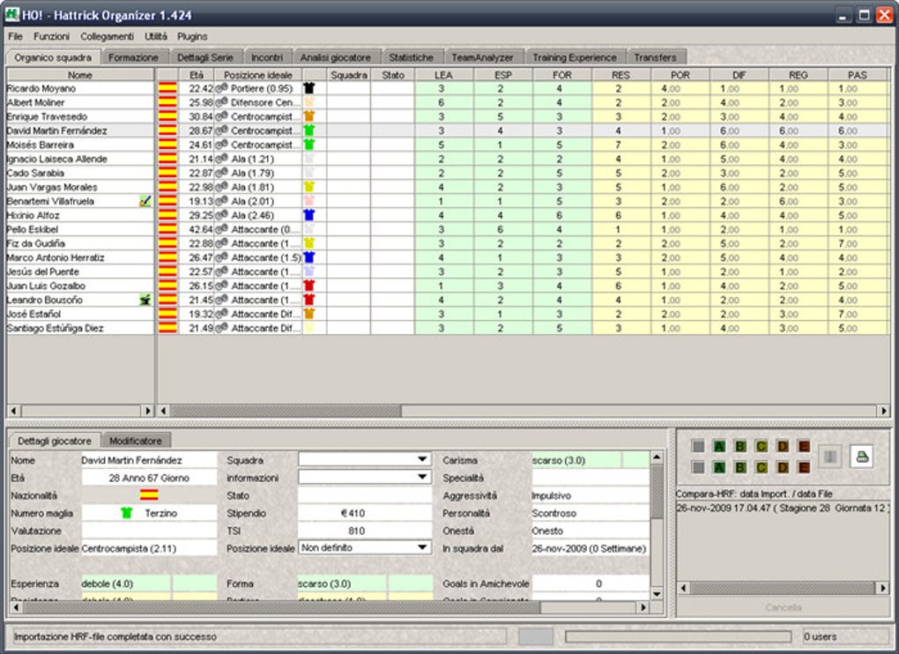
Task: Open the Posizione ideale 'Non definito' dropdown
Action: [365, 548]
